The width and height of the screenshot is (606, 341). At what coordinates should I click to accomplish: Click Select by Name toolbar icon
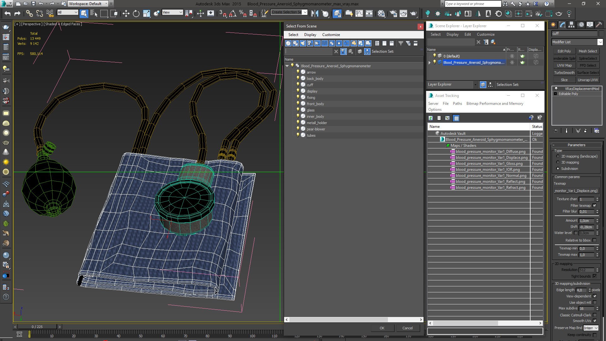click(94, 13)
